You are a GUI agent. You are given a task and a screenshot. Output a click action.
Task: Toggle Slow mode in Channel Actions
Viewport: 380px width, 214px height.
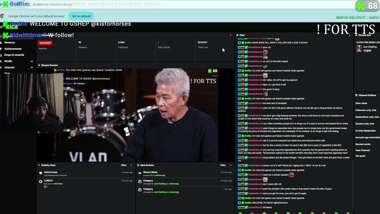pos(361,103)
